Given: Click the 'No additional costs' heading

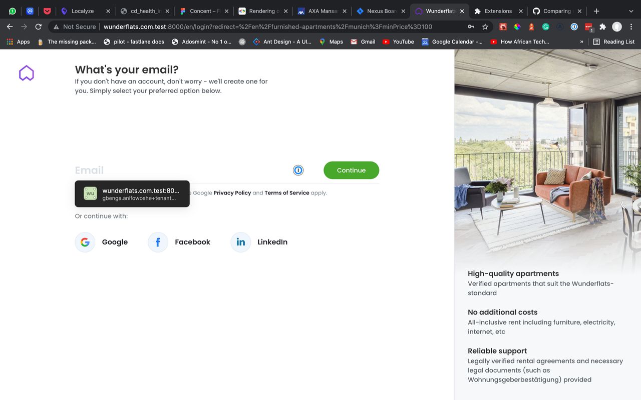Looking at the screenshot, I should pos(503,312).
